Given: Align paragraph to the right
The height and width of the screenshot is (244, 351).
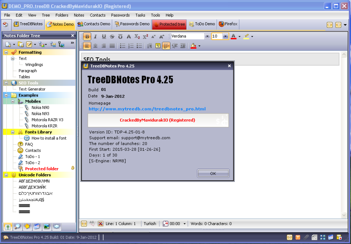Looking at the screenshot, I should [104, 46].
